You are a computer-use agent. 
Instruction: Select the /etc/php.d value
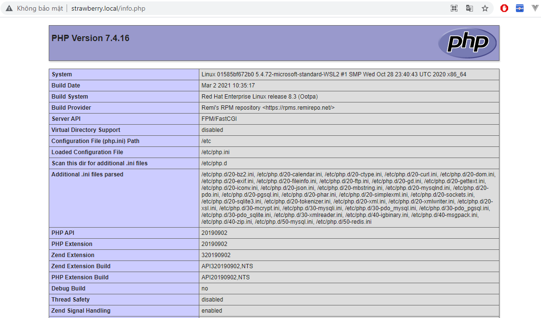(x=214, y=163)
